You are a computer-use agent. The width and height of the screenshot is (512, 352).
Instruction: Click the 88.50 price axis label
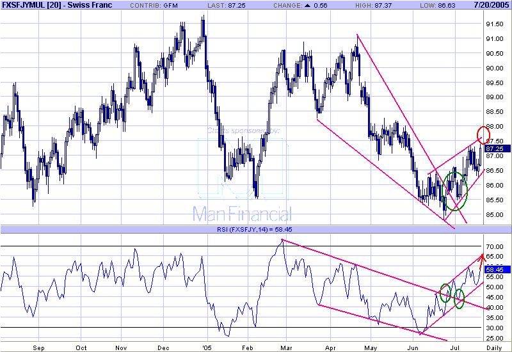tap(494, 111)
